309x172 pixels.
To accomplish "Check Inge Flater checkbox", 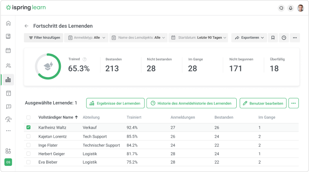I will coord(28,145).
